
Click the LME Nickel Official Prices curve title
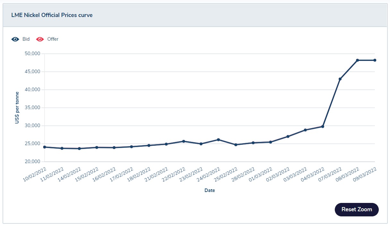click(52, 15)
